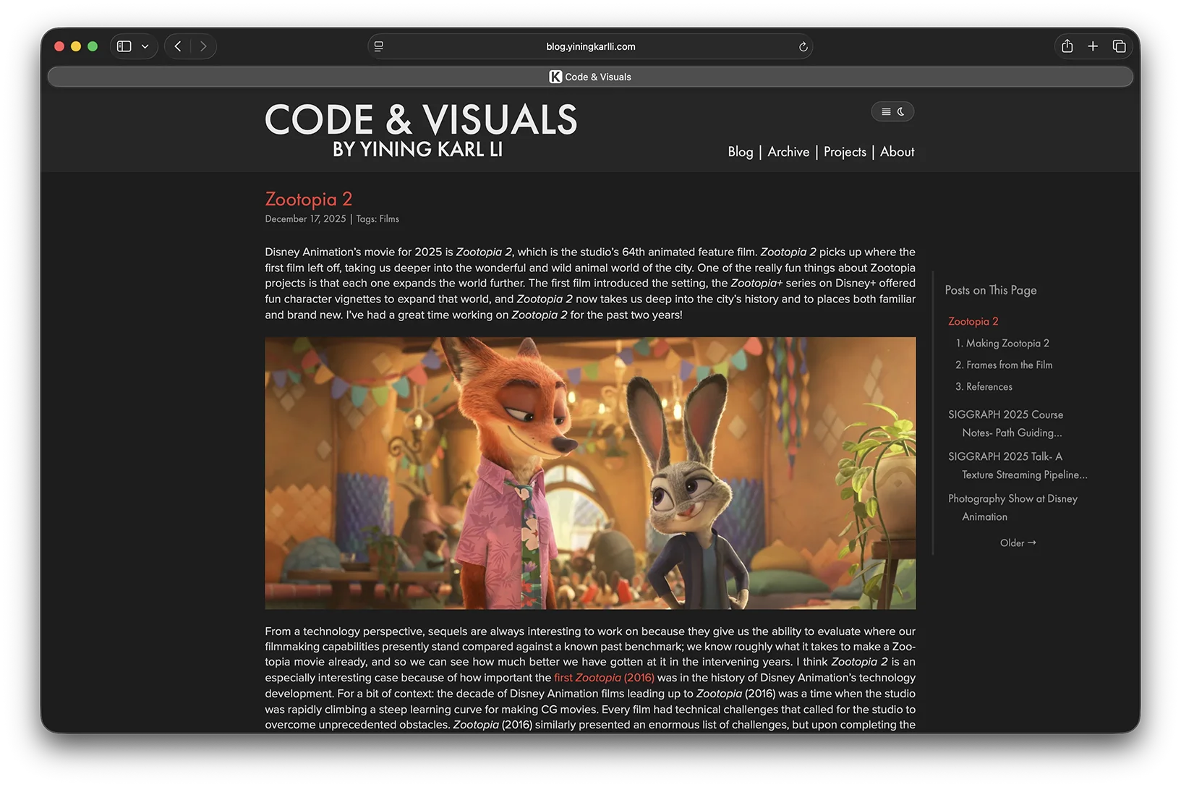Open sidebar options dropdown chevron
Viewport: 1181px width, 787px height.
pos(145,46)
